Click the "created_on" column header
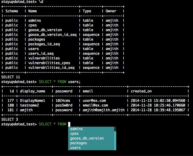 [141, 91]
